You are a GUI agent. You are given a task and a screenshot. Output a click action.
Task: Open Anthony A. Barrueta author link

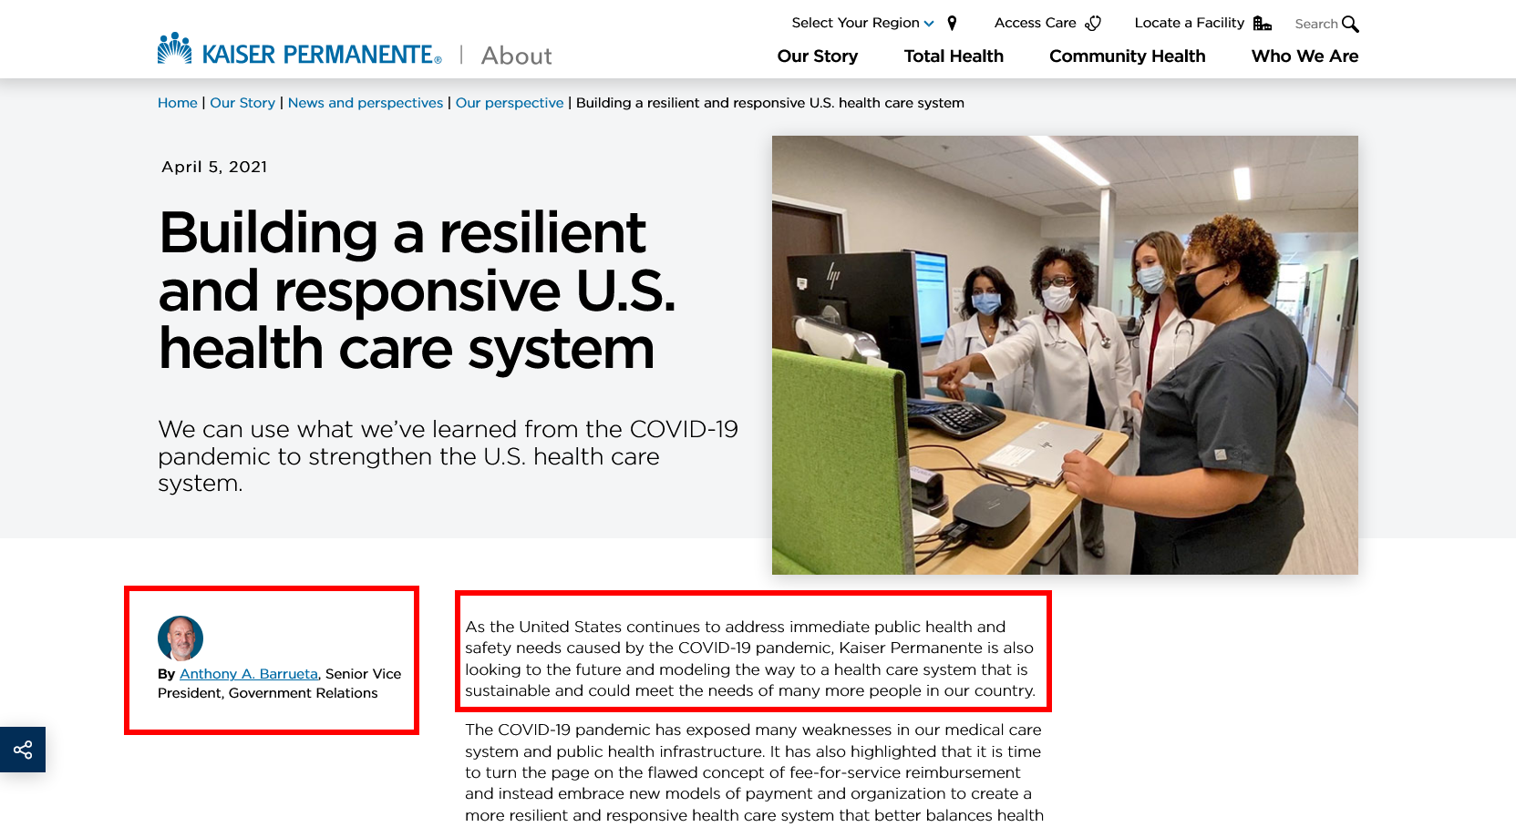pyautogui.click(x=249, y=674)
